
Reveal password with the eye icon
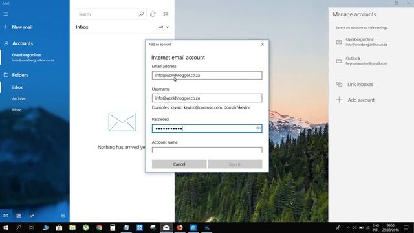pyautogui.click(x=258, y=128)
